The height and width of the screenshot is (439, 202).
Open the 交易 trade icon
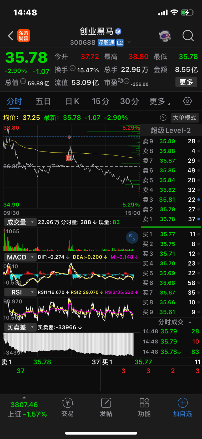click(68, 407)
